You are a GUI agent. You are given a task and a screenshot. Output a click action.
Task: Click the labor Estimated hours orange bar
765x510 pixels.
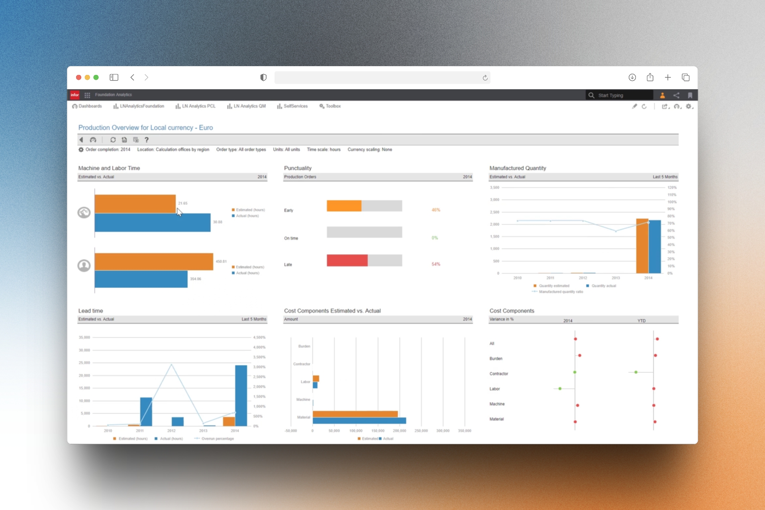(154, 262)
